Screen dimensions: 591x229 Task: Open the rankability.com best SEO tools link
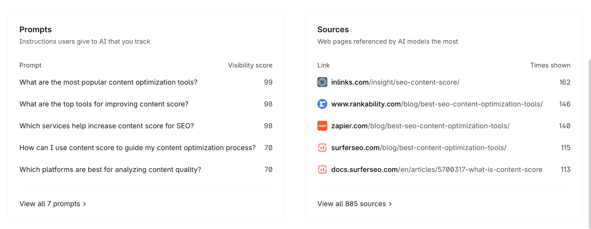[x=437, y=104]
